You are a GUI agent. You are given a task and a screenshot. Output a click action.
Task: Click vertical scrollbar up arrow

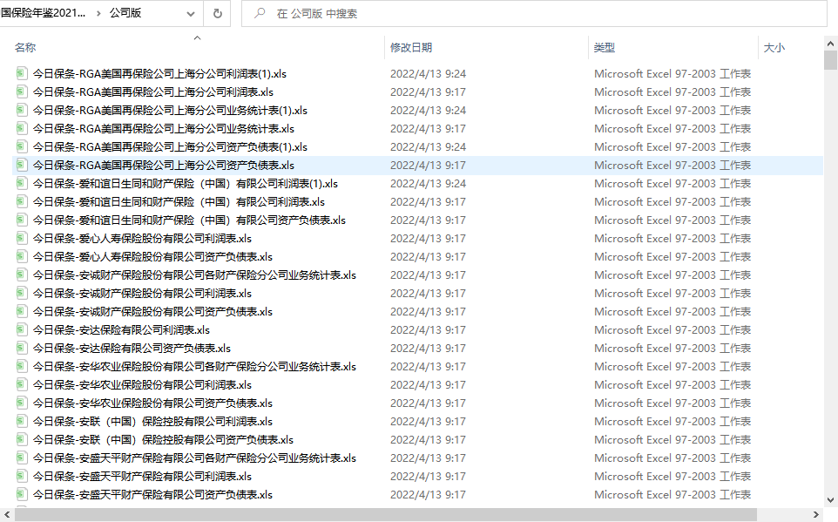pyautogui.click(x=830, y=44)
